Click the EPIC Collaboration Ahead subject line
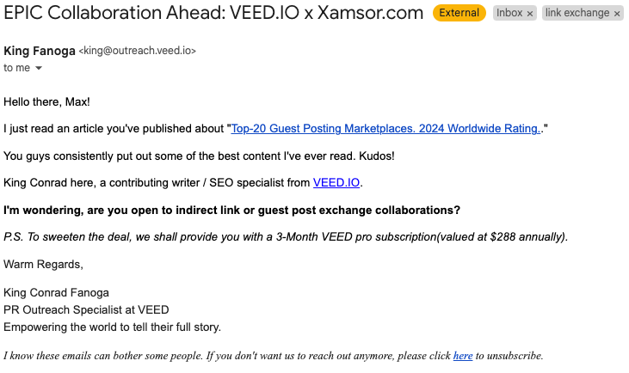Viewport: 629px width, 373px height. [x=213, y=14]
